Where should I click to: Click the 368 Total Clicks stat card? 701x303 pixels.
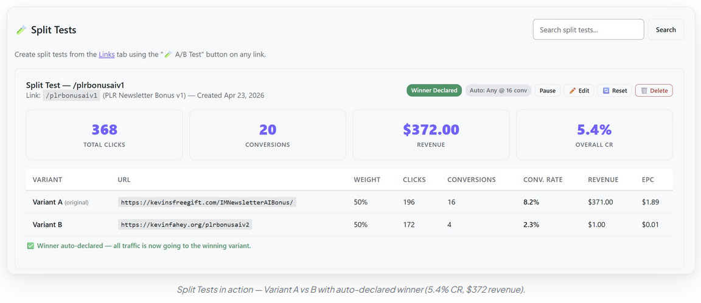104,134
